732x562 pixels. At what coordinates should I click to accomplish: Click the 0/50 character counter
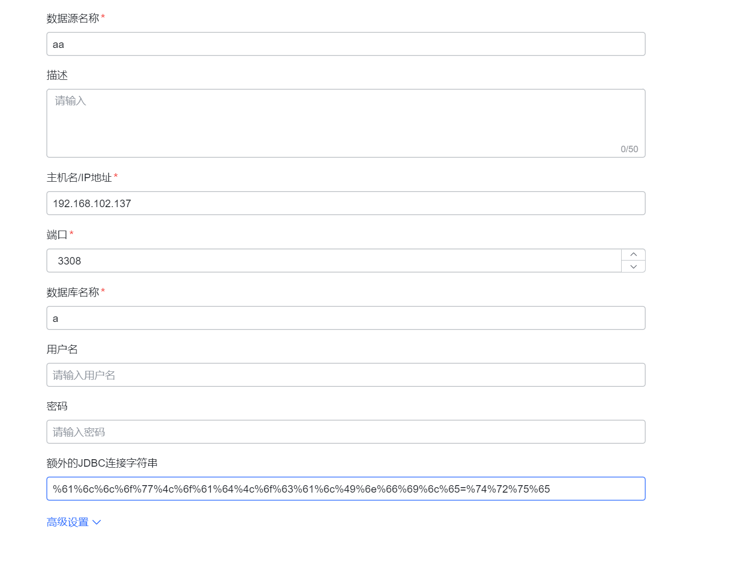[629, 149]
